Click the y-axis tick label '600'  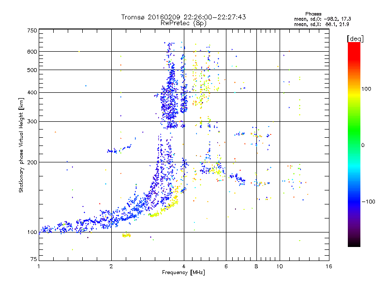coord(32,52)
